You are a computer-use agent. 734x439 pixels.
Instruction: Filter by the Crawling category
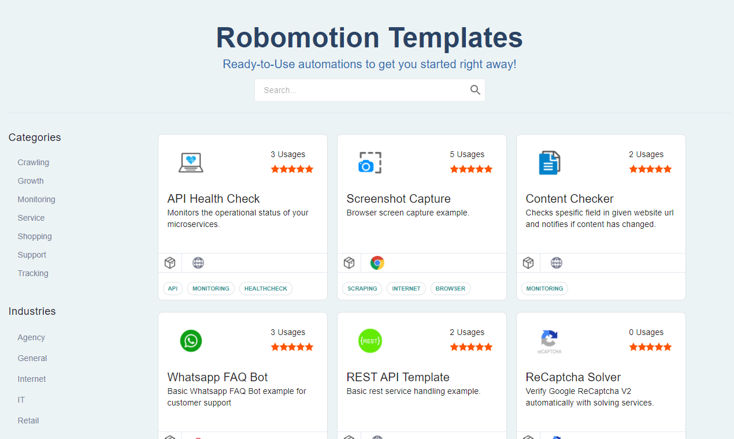coord(34,162)
